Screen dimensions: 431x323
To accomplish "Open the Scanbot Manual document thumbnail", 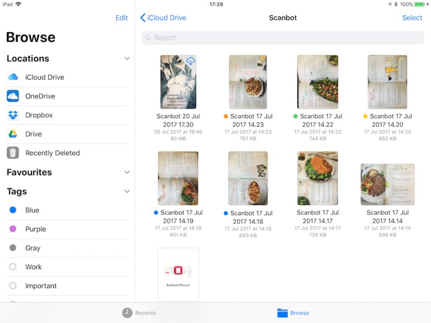I will [x=178, y=275].
